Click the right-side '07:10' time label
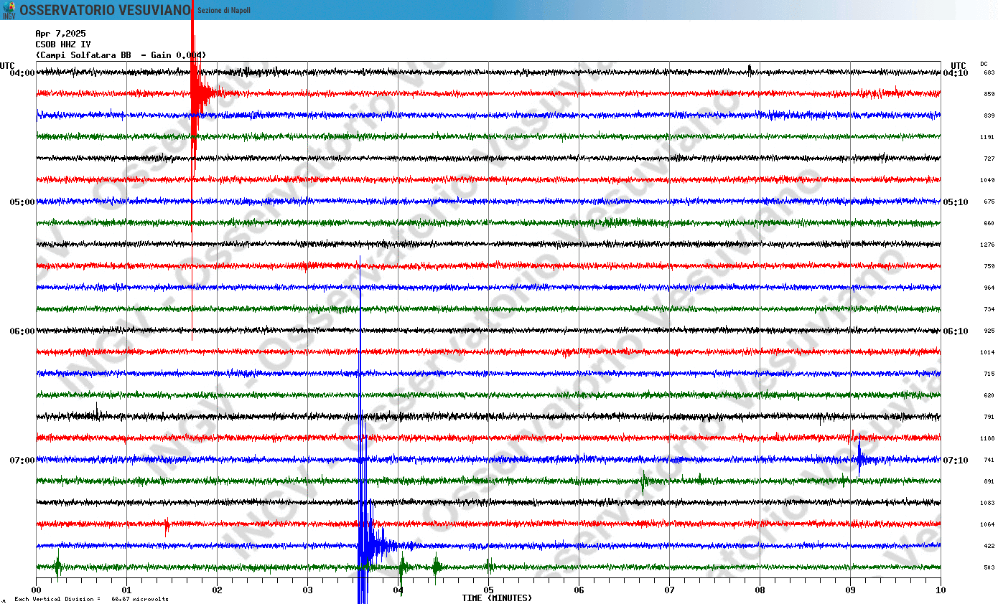The height and width of the screenshot is (609, 998). tap(956, 460)
